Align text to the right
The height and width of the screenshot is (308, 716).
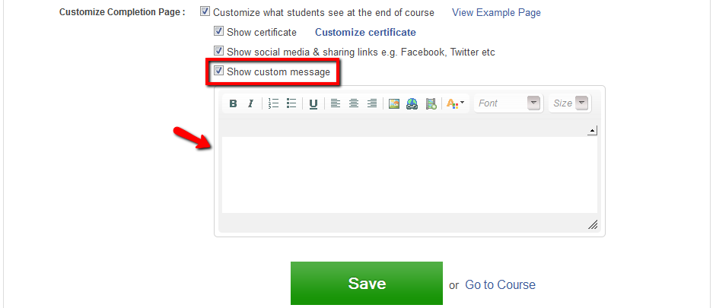[372, 103]
